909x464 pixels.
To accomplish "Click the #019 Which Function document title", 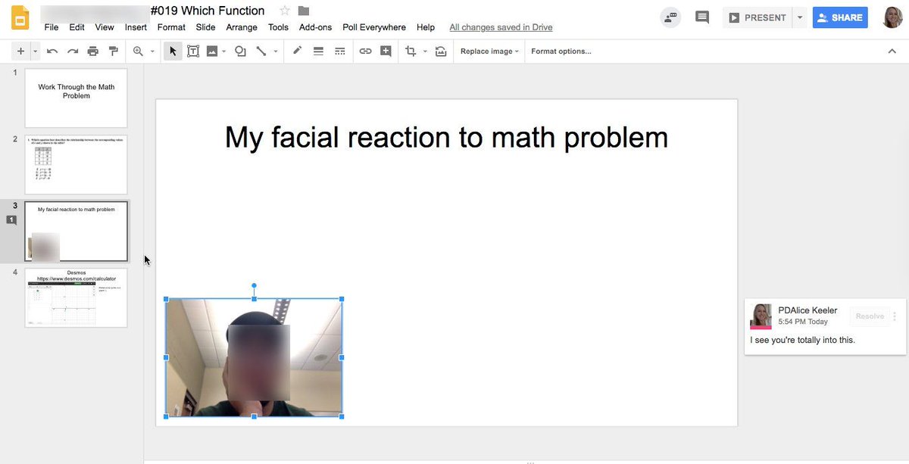I will pyautogui.click(x=208, y=11).
